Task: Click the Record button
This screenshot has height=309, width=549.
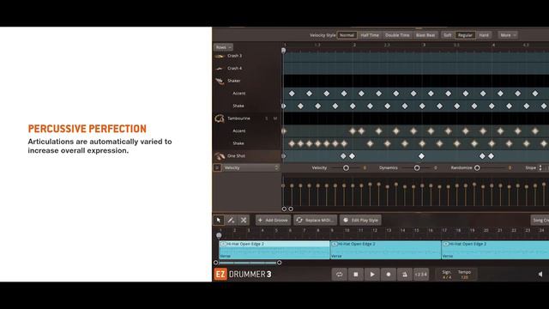Action: (x=389, y=275)
